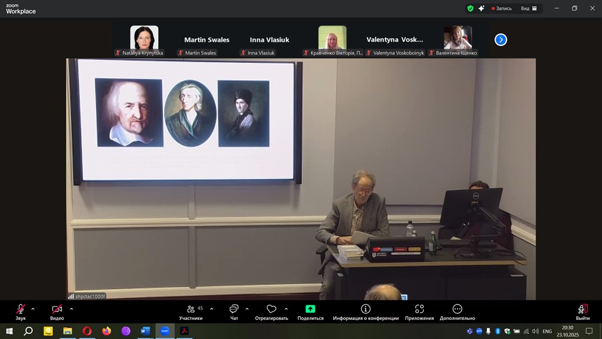Open the Дополнительно more options menu

point(457,312)
